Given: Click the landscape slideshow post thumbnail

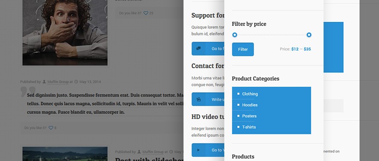Looking at the screenshot, I should (x=65, y=154).
